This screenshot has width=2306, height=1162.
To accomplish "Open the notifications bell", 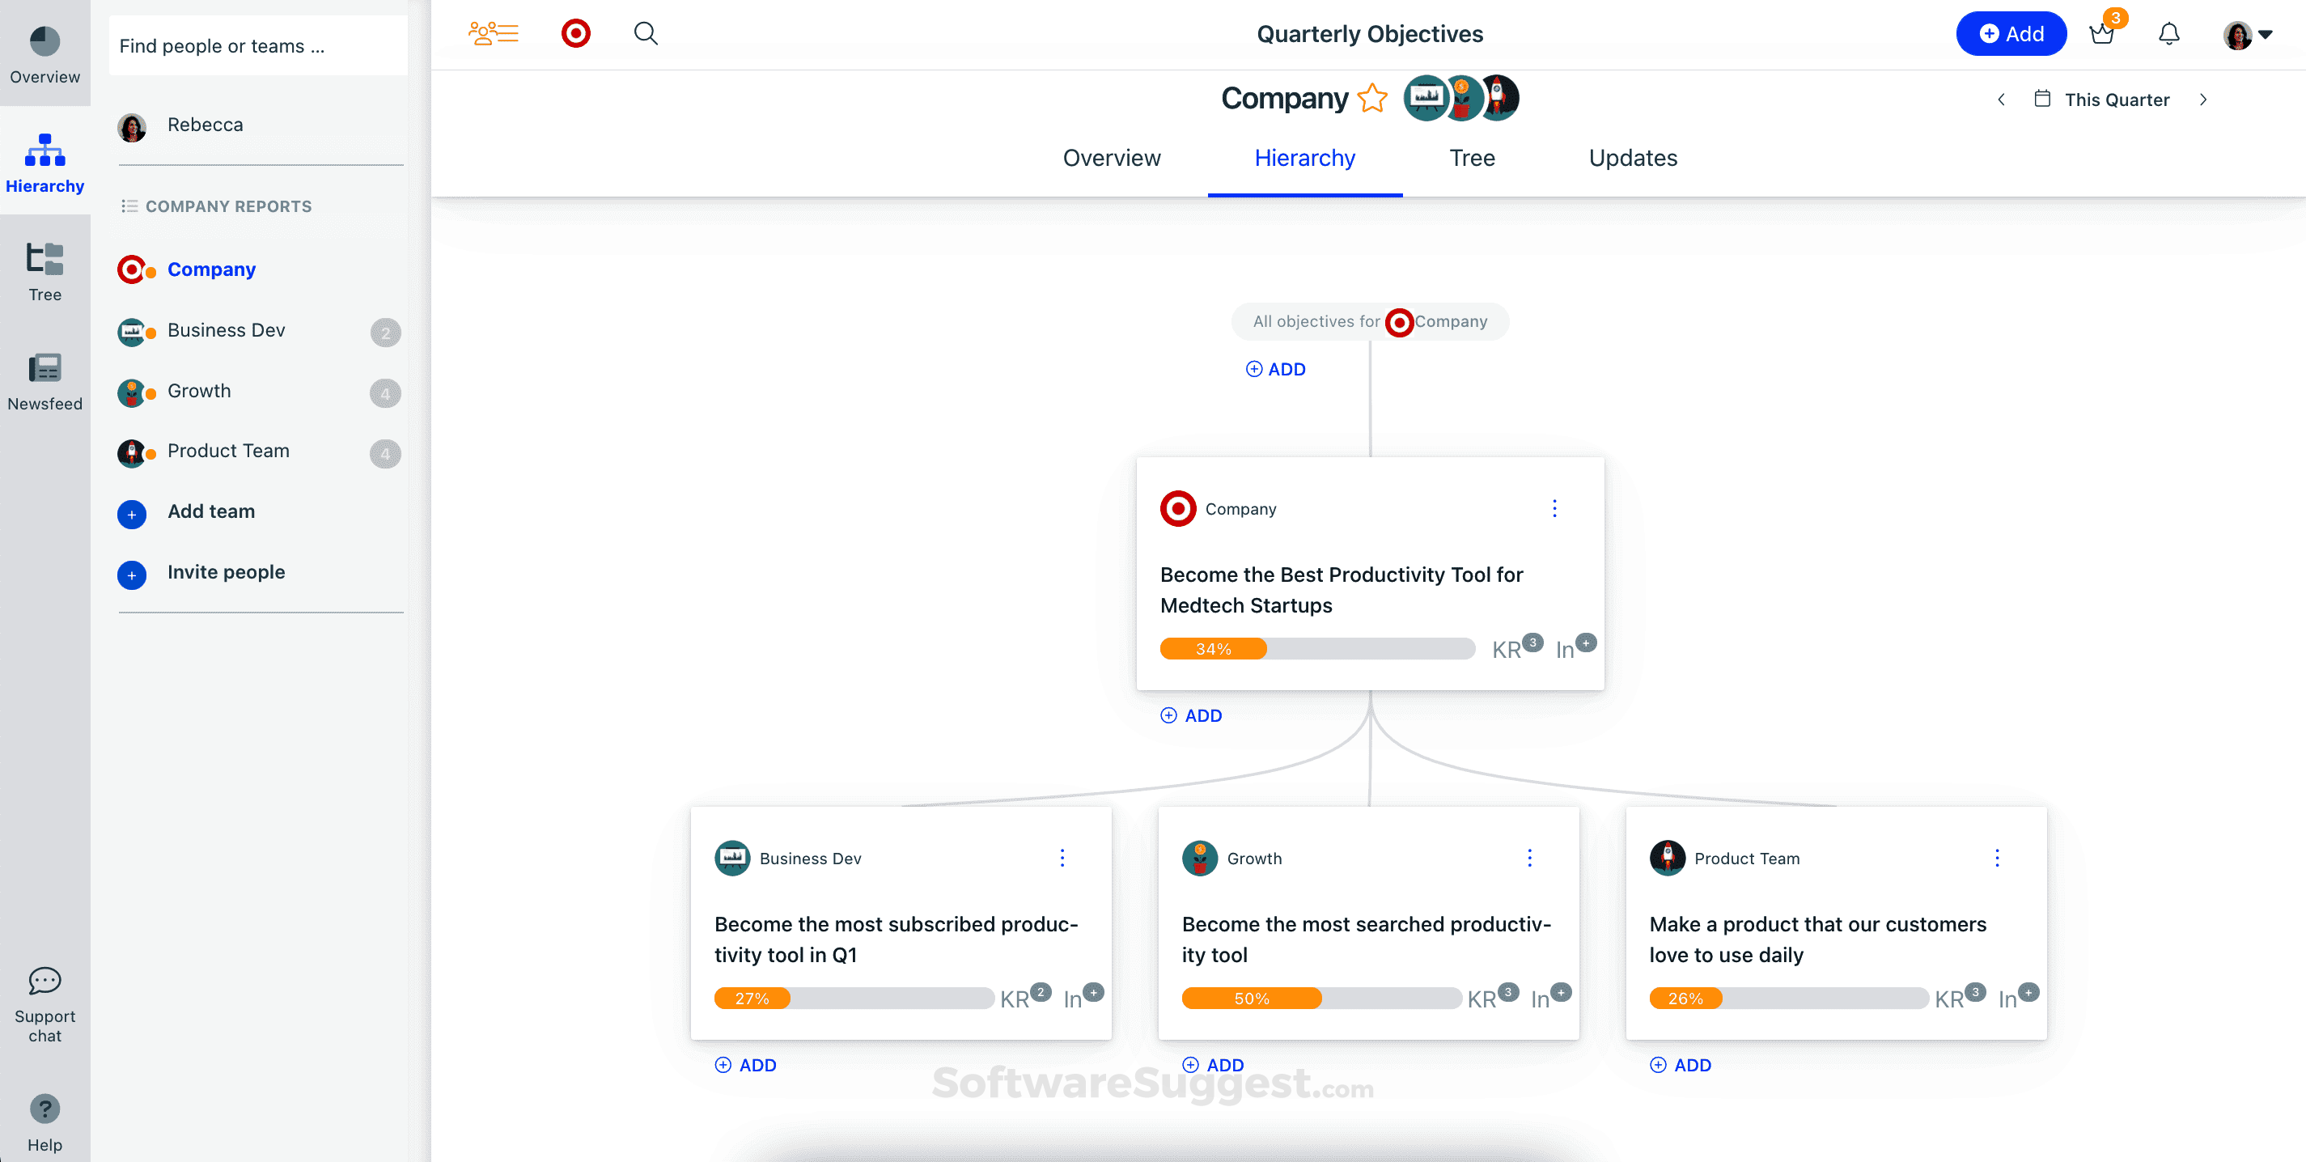I will [2168, 34].
